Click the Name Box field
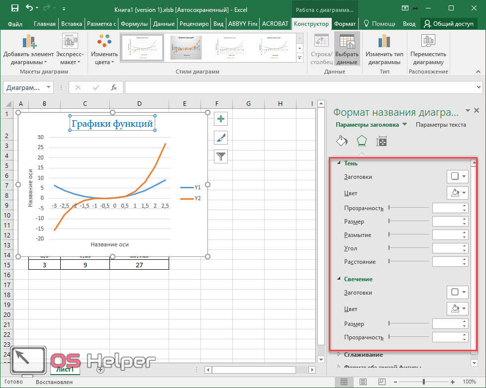Viewport: 486px width, 388px height. point(24,87)
